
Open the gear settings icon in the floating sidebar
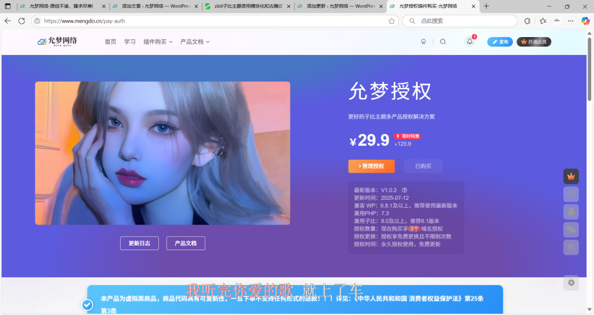point(571,283)
